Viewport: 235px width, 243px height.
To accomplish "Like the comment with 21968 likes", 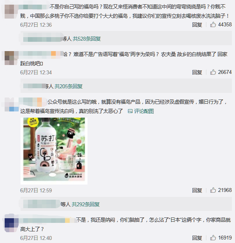I will [213, 190].
